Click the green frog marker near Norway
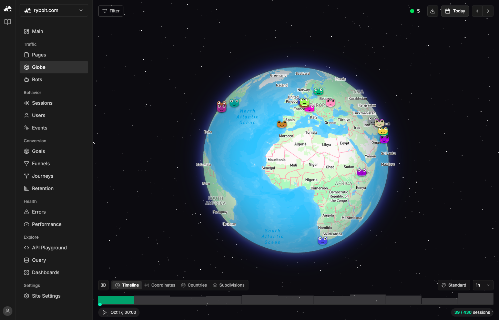The image size is (499, 320). pos(318,91)
